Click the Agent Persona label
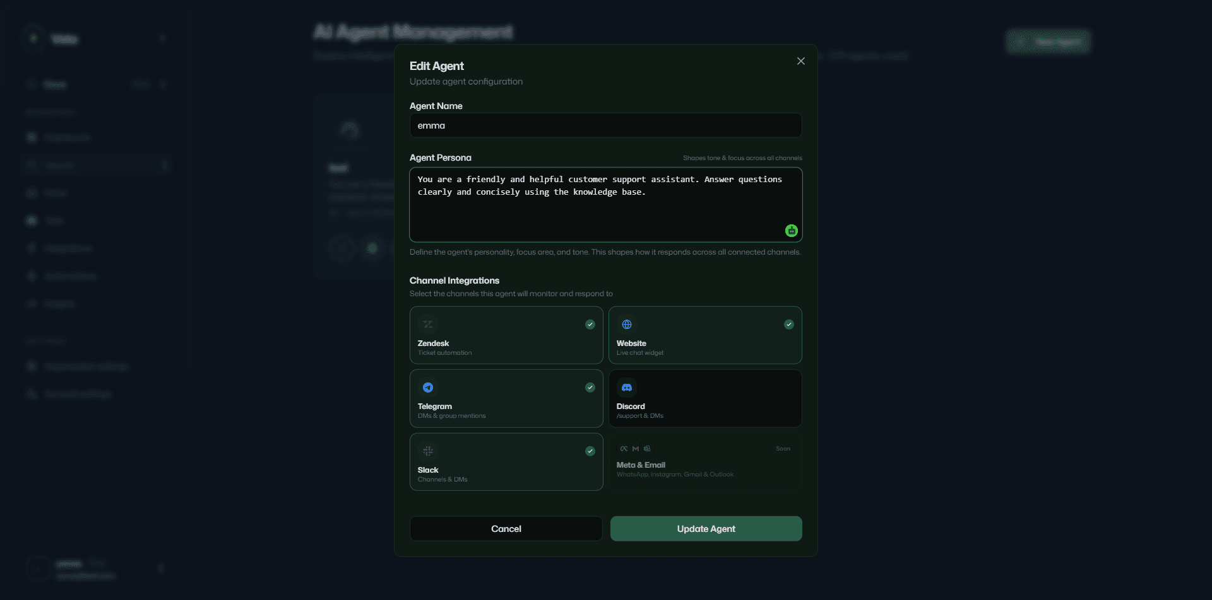 [441, 158]
